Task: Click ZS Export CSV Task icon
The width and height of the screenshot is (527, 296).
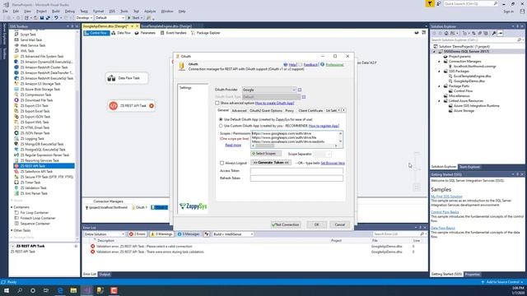Action: click(x=16, y=106)
